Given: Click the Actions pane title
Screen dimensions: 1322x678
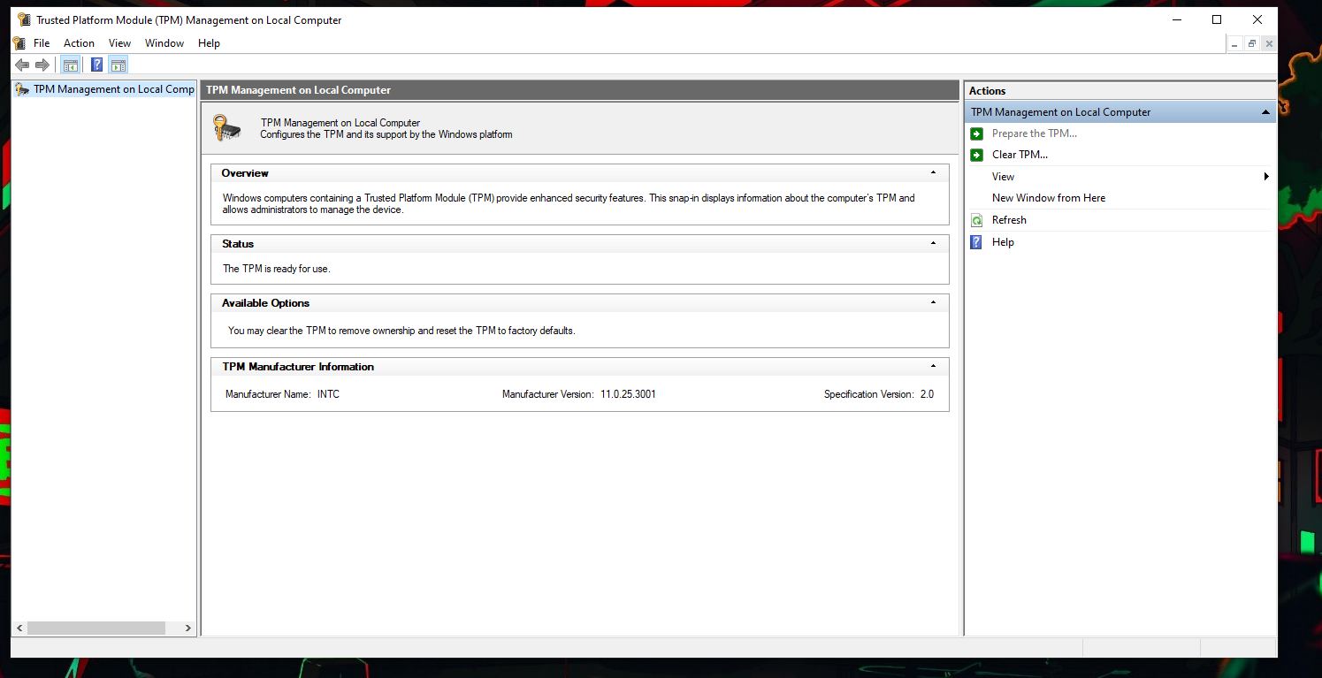Looking at the screenshot, I should tap(987, 91).
